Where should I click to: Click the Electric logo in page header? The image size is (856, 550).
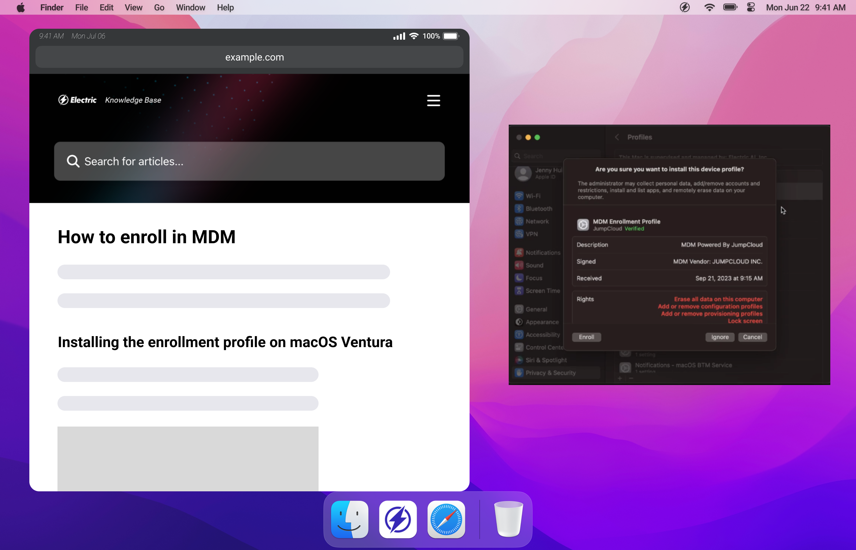[78, 100]
